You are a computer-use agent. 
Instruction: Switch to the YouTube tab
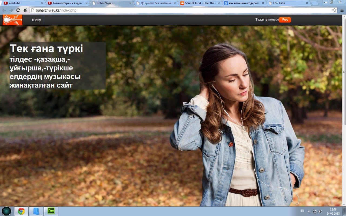(22, 3)
